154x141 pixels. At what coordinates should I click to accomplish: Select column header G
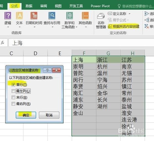pos(108,53)
